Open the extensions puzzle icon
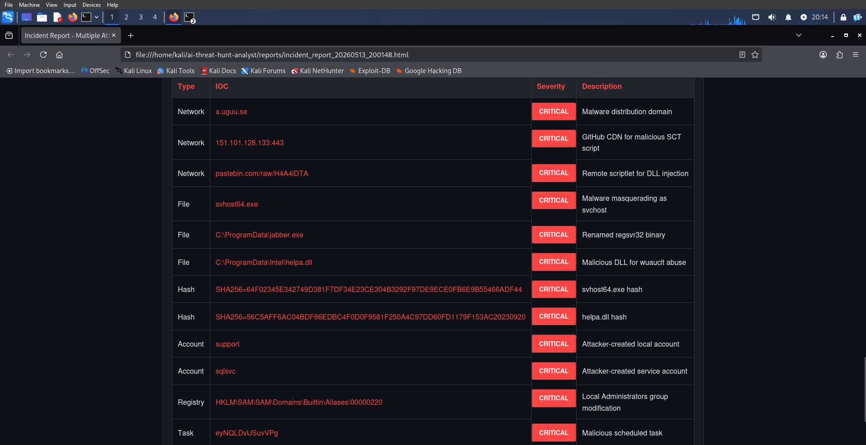The height and width of the screenshot is (445, 866). point(839,55)
